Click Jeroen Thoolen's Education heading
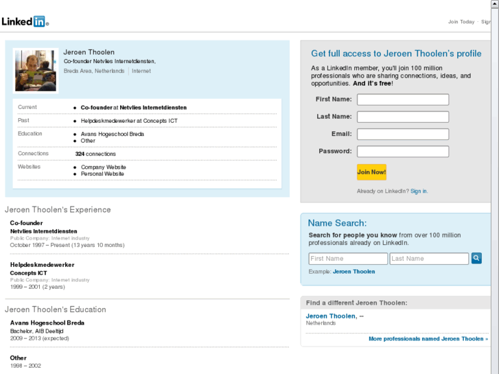The width and height of the screenshot is (499, 374). pos(56,309)
